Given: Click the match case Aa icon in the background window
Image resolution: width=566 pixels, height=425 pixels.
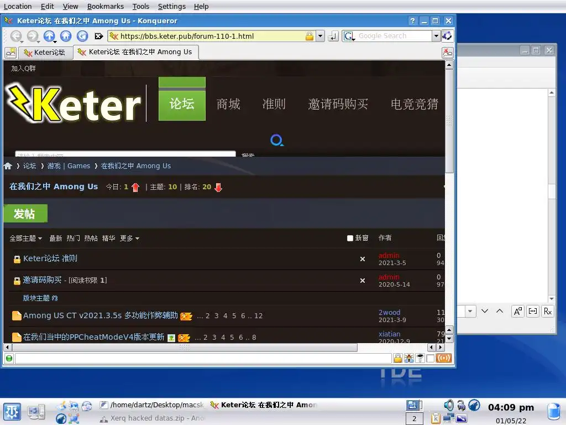Looking at the screenshot, I should pyautogui.click(x=517, y=311).
